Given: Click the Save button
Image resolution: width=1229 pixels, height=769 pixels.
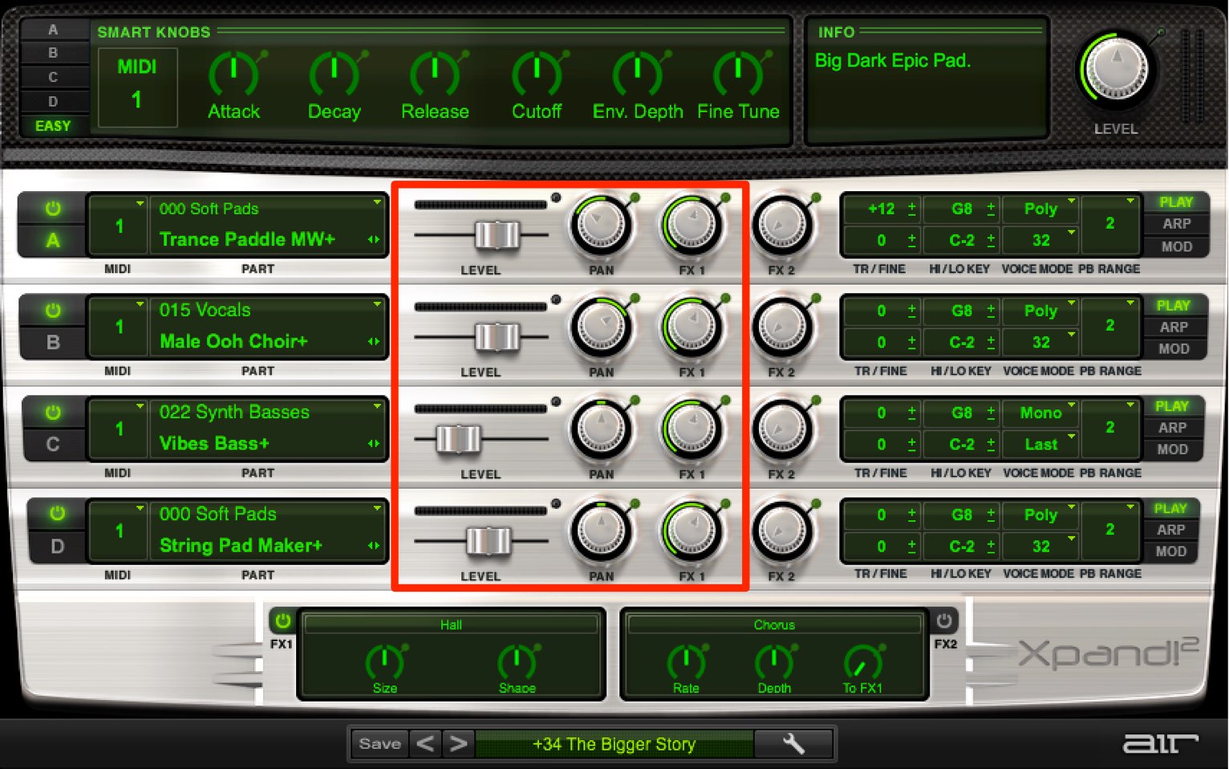Looking at the screenshot, I should tap(379, 744).
